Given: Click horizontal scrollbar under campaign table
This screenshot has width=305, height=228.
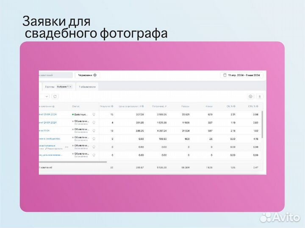Looking at the screenshot, I should pos(73,162).
